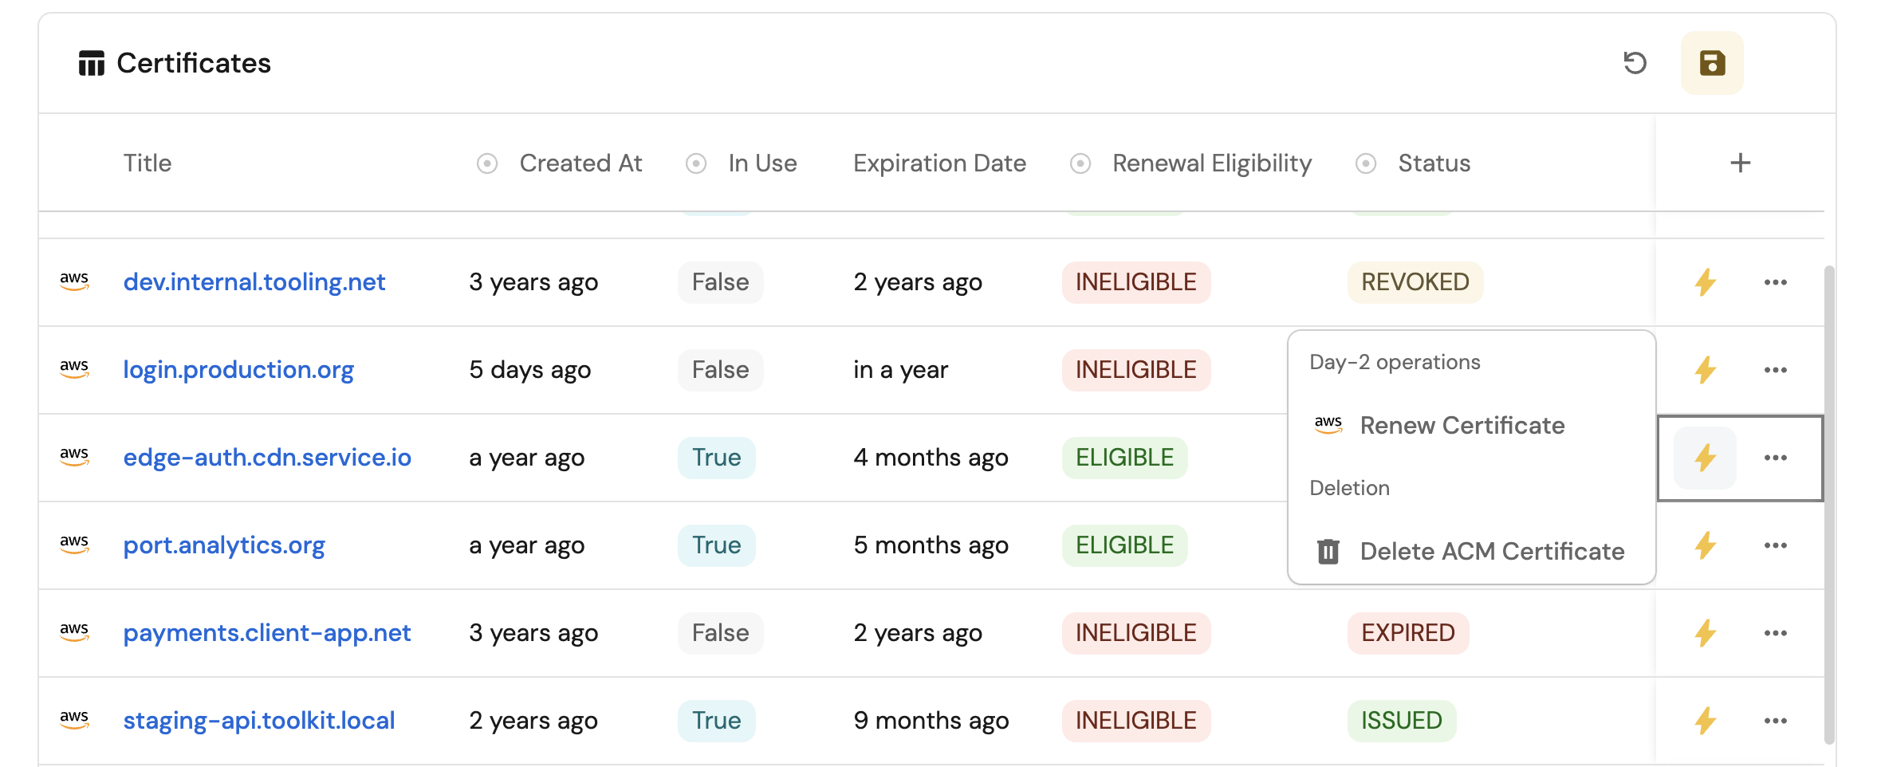1877x767 pixels.
Task: Open more options for port.analytics.org row
Action: [1775, 545]
